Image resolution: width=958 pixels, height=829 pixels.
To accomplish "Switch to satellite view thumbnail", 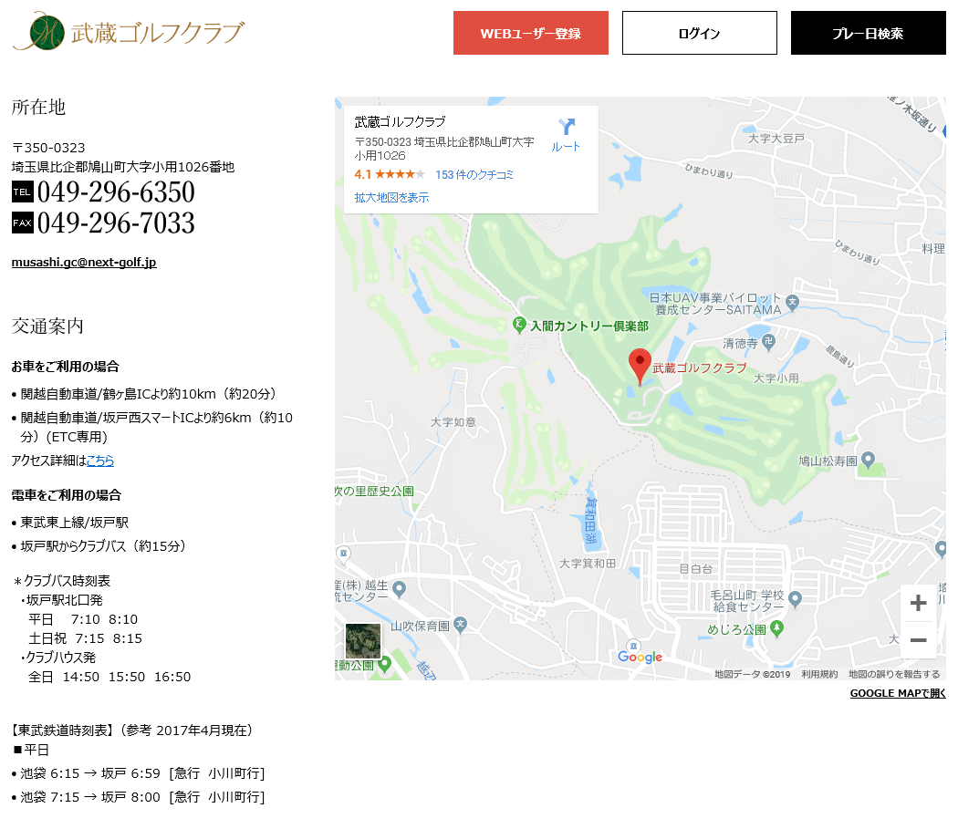I will [363, 640].
